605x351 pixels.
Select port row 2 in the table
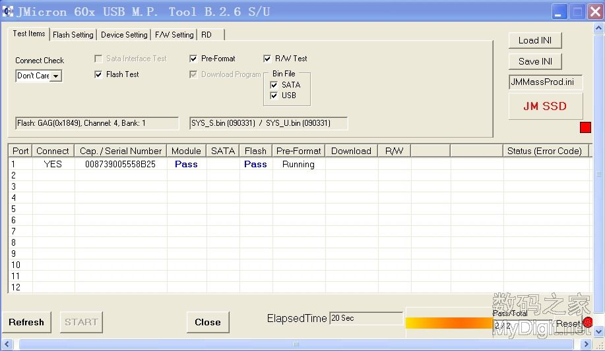click(x=300, y=176)
